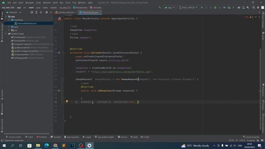Select settings.gradle in Gradle Scripts
265x149 pixels.
coord(21,58)
